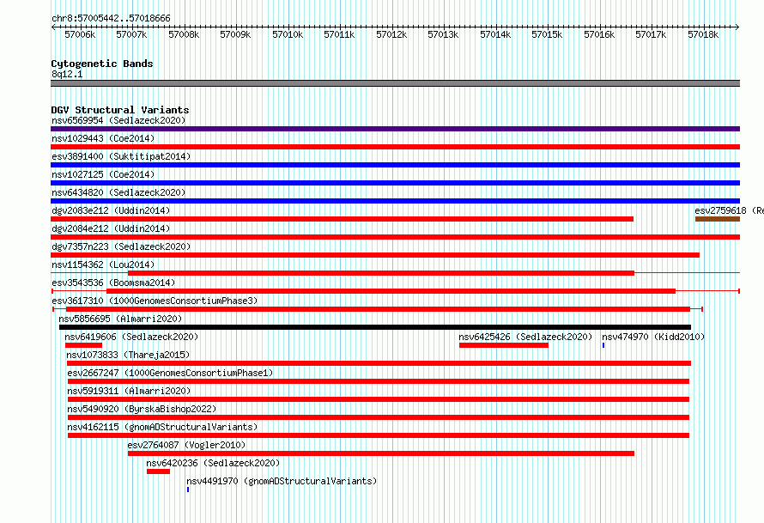Select the purple nsv6569954 variant bar

(395, 129)
